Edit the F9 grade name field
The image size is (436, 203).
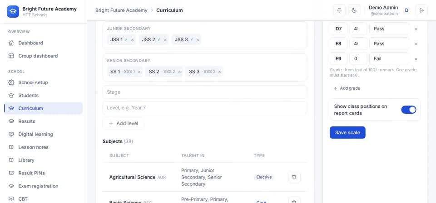click(338, 58)
